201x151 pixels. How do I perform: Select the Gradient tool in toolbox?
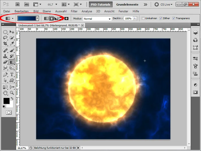click(12, 62)
